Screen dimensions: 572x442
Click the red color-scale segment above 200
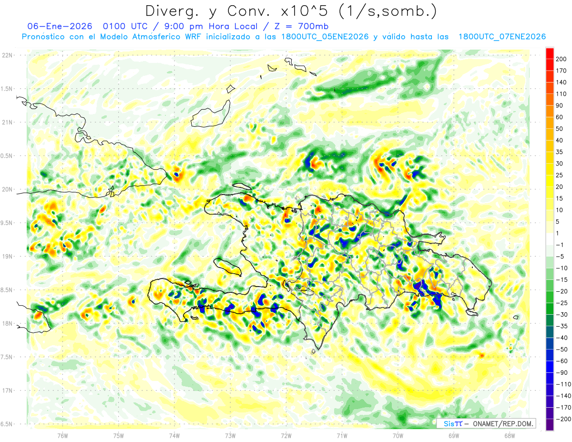(x=550, y=52)
